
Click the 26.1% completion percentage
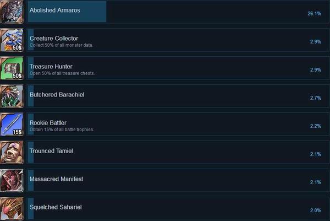314,13
